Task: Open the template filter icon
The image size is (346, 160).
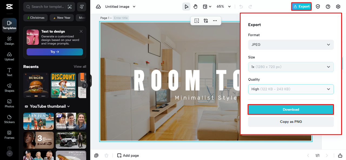Action: [x=82, y=7]
